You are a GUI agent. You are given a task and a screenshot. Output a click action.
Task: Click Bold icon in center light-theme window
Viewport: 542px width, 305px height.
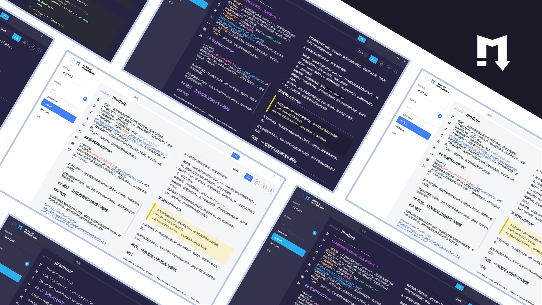98,100
